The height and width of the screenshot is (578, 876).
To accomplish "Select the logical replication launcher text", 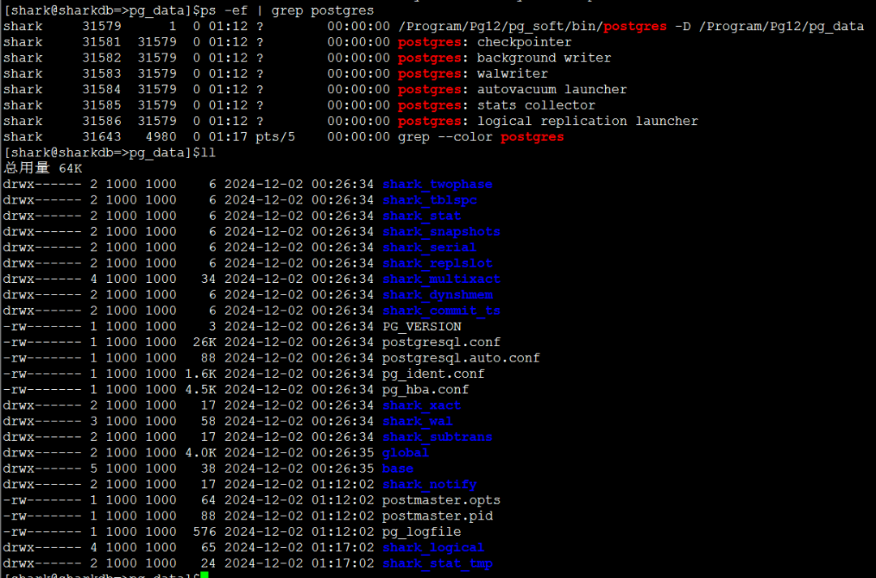I will point(587,121).
